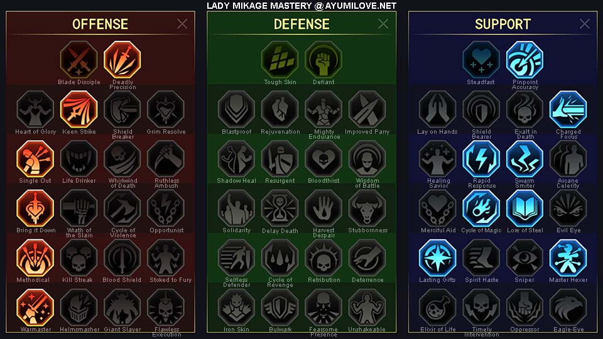Choose the Cycle of Magic mastery
This screenshot has height=339, width=603.
pyautogui.click(x=481, y=208)
